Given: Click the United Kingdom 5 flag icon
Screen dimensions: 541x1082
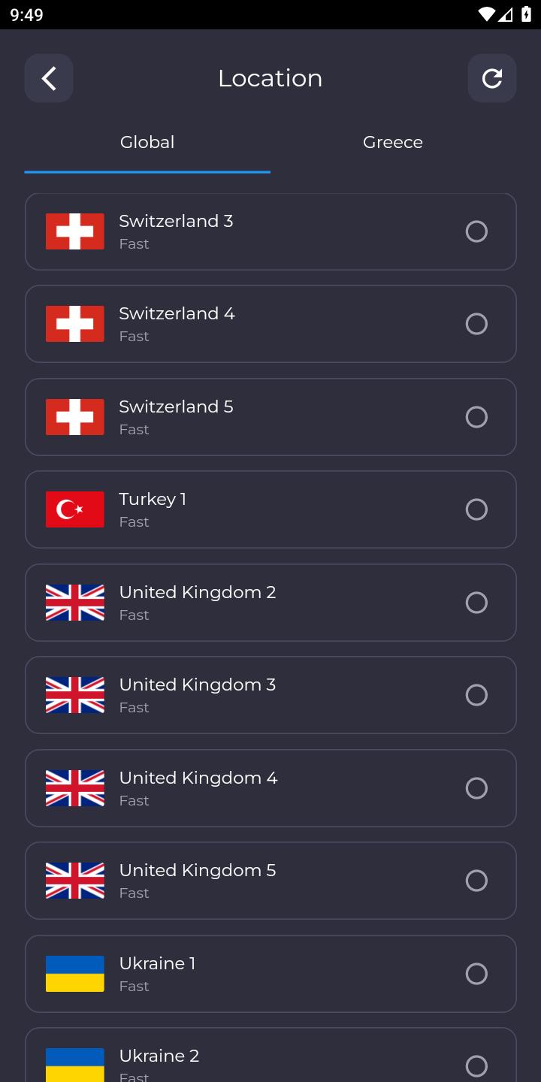Looking at the screenshot, I should coord(75,881).
